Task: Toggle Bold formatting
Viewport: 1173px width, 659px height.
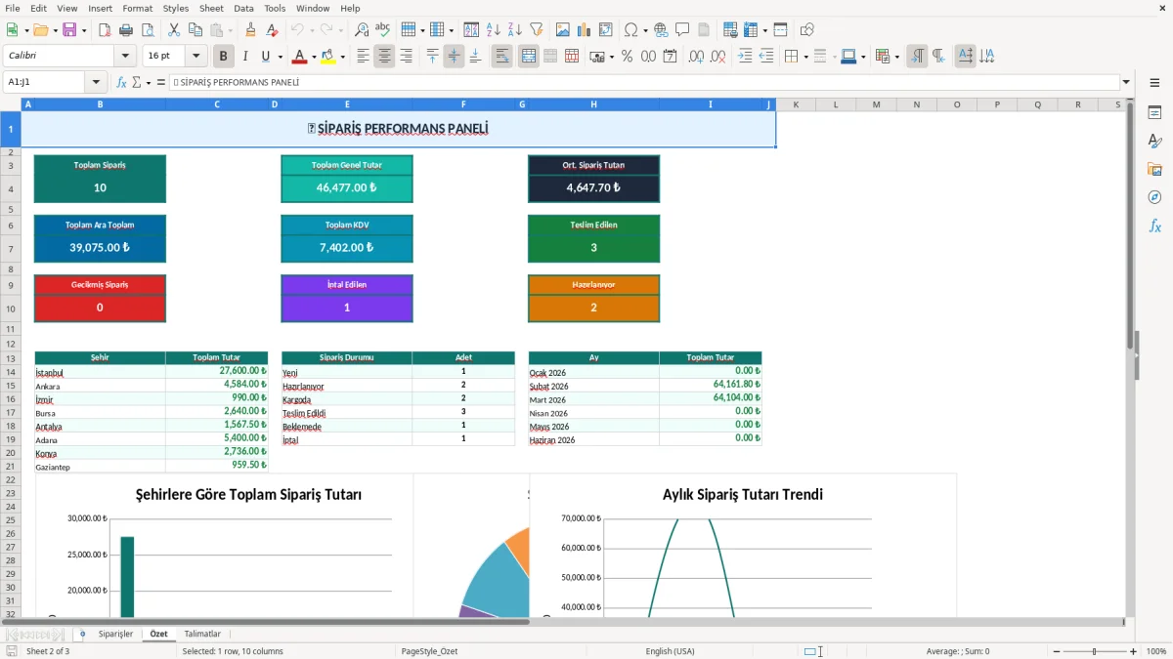Action: 223,57
